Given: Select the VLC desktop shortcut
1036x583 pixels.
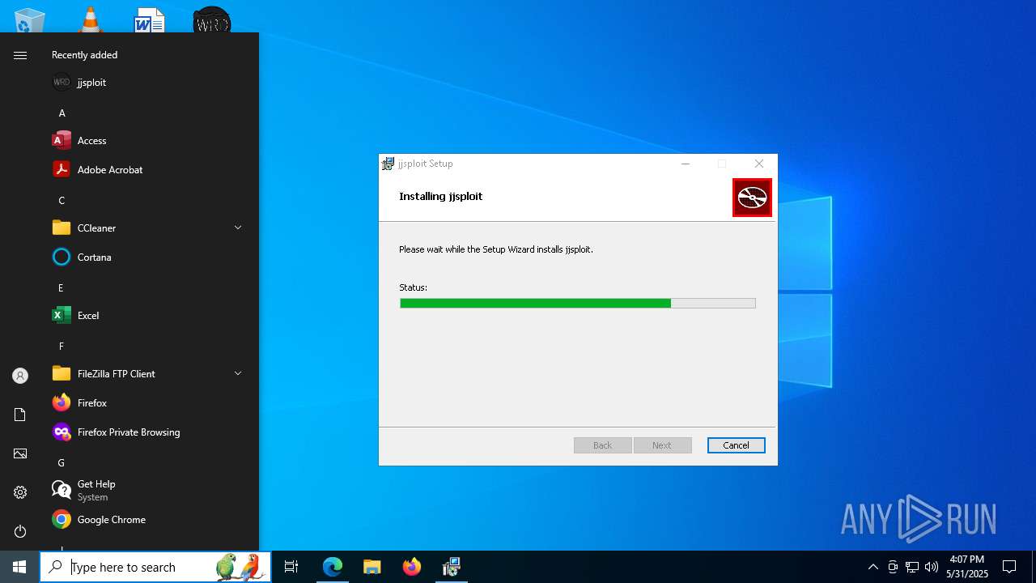Looking at the screenshot, I should pyautogui.click(x=91, y=19).
